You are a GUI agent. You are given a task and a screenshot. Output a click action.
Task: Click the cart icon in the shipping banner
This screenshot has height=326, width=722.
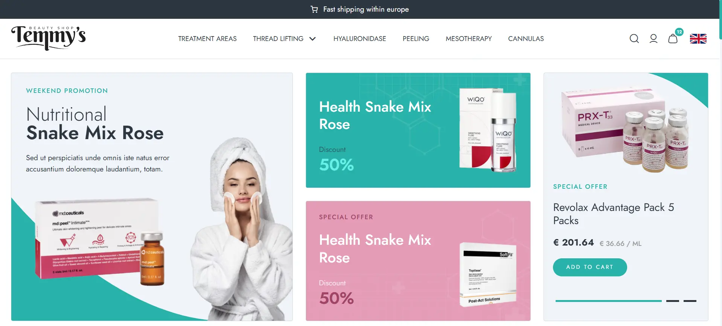pyautogui.click(x=314, y=9)
